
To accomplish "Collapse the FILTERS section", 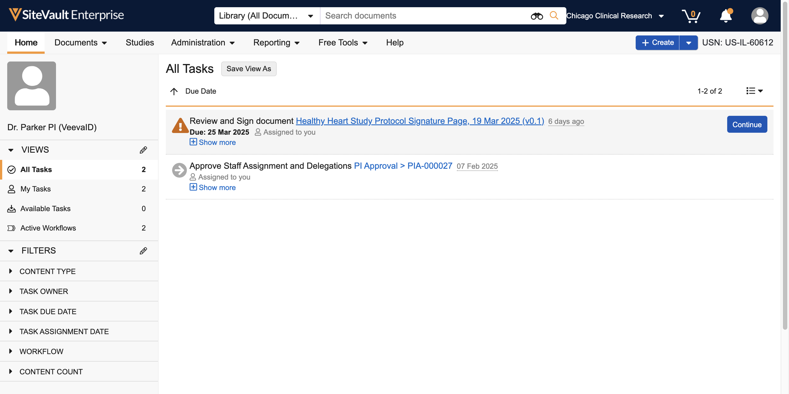I will 11,251.
